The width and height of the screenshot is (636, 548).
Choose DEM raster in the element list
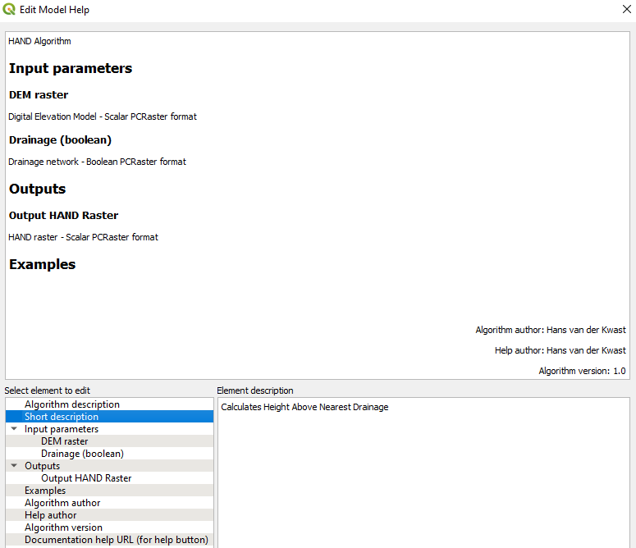[x=65, y=441]
